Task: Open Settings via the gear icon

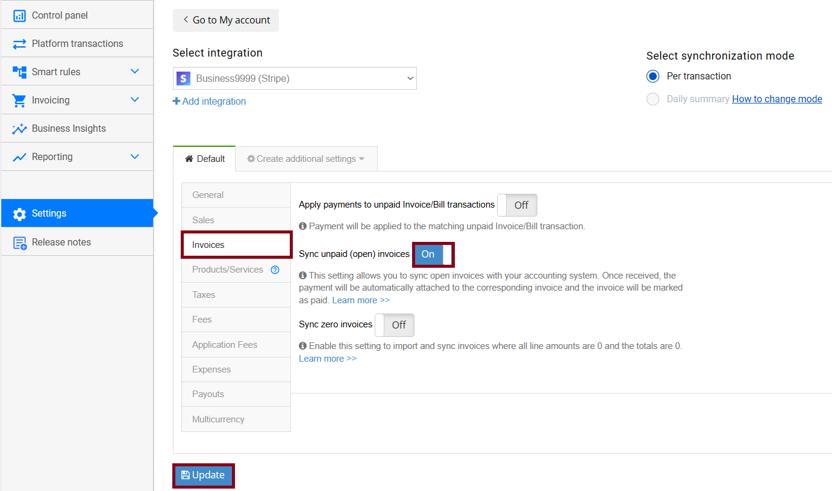Action: [x=20, y=213]
